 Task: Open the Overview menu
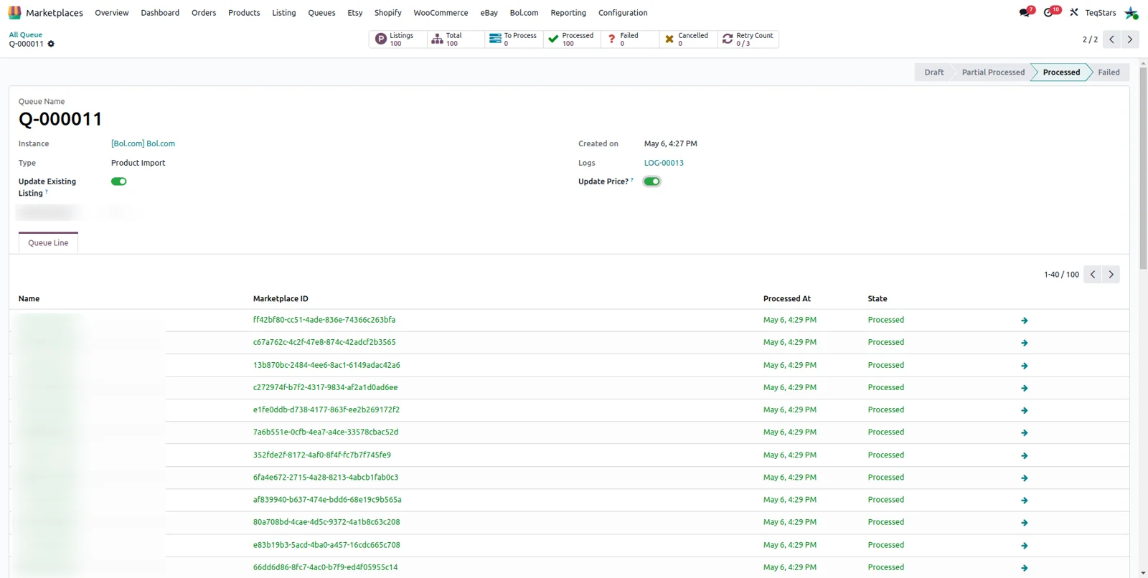112,13
